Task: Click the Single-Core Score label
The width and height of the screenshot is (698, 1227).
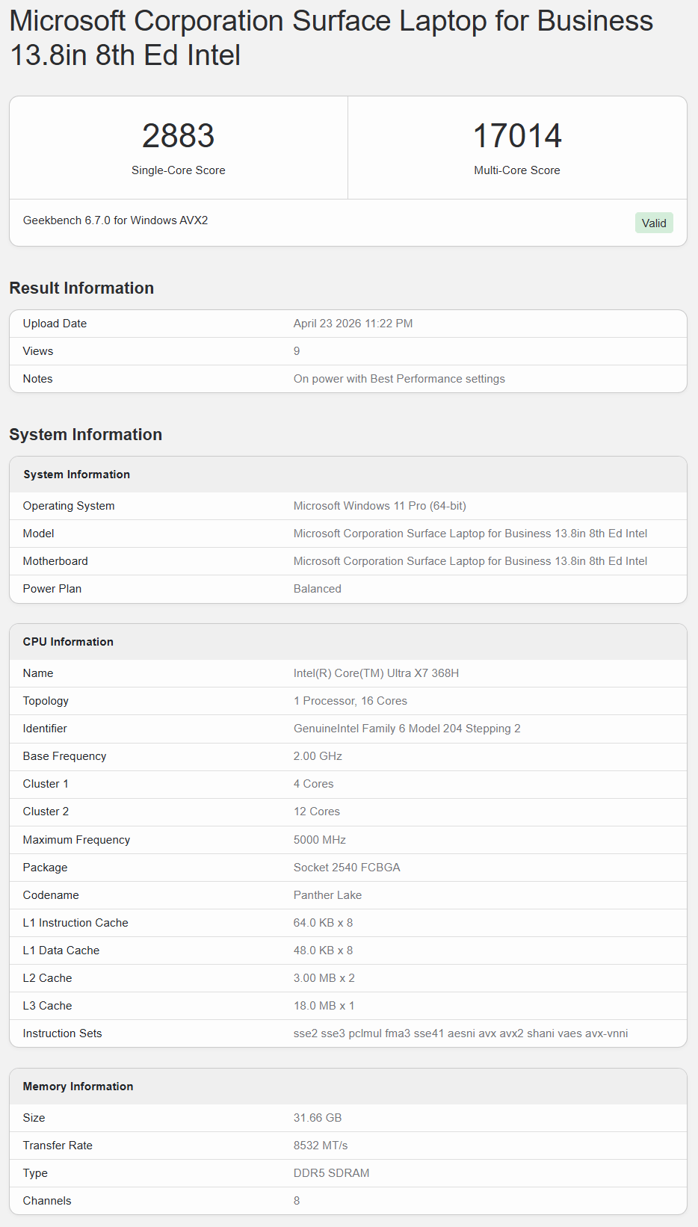Action: pos(179,170)
